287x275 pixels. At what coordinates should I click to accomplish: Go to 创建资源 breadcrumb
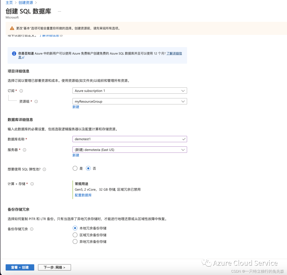click(26, 3)
